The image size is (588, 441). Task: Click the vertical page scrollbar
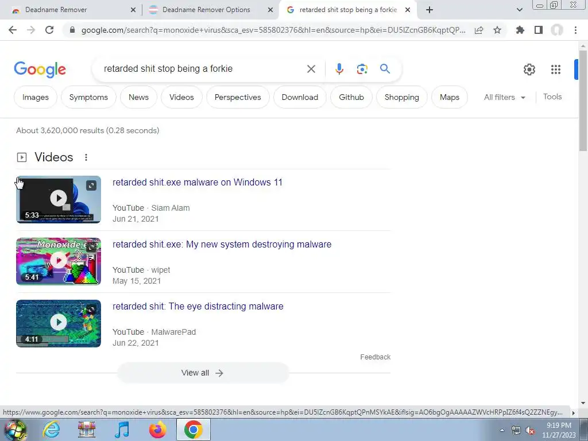[583, 101]
